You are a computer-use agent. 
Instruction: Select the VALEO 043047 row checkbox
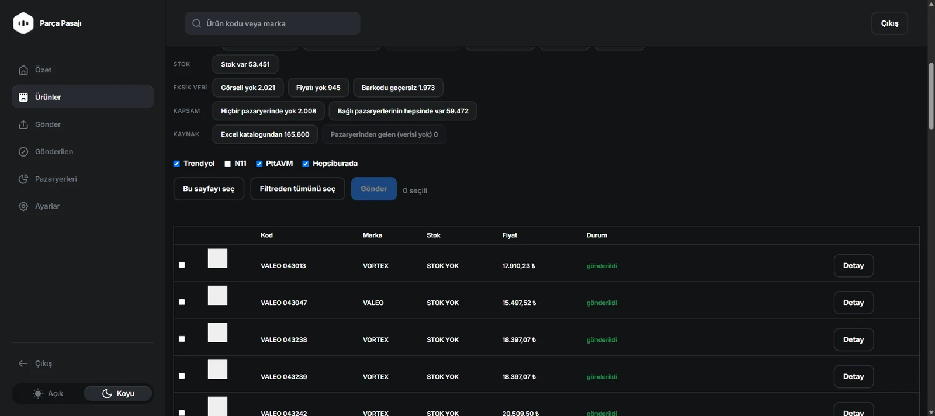pos(182,302)
